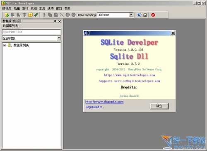Minimize the SQLite Developer window

tap(195, 3)
